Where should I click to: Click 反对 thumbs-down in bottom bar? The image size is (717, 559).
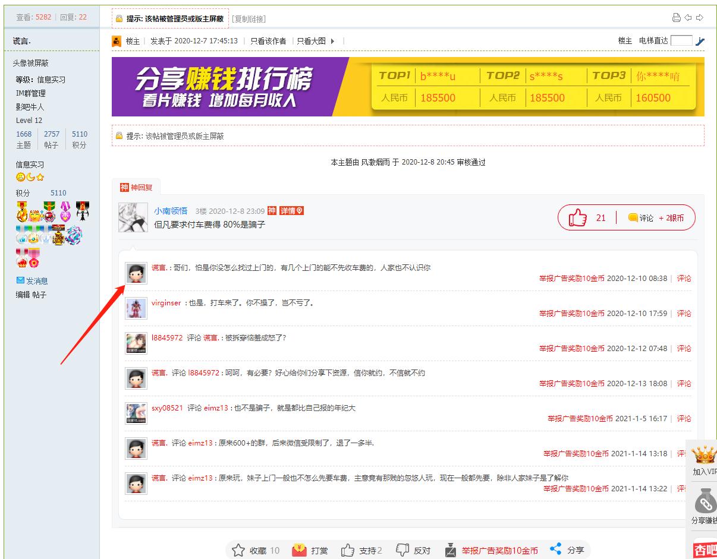402,551
